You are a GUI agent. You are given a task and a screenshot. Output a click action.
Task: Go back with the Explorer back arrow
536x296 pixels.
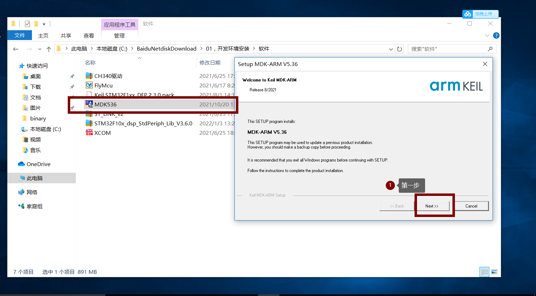[15, 49]
